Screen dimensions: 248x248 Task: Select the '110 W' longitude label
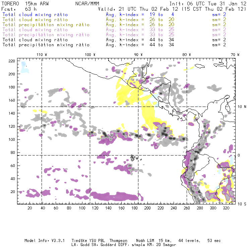tap(42, 55)
